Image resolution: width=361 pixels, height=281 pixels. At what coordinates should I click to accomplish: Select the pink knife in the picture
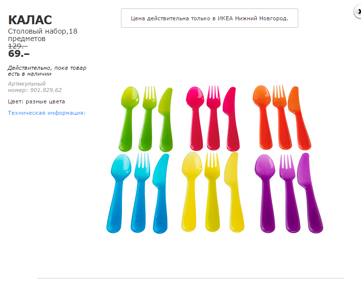click(230, 117)
